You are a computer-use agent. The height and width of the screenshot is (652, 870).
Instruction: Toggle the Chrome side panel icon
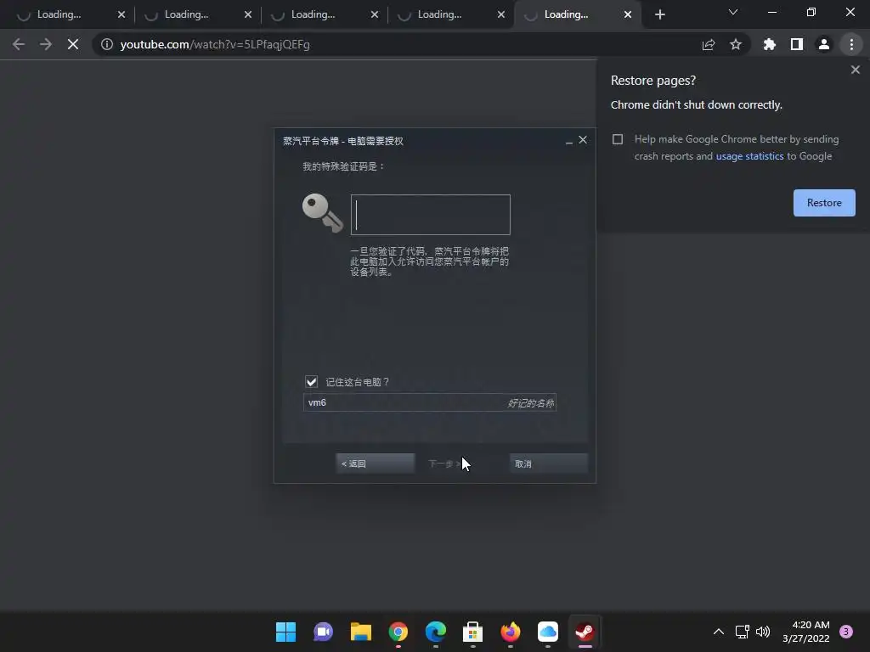(796, 44)
